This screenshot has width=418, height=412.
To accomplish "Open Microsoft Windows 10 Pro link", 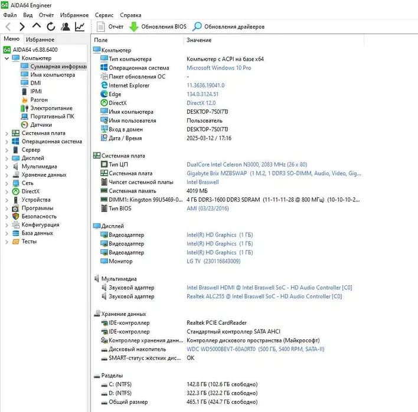I will (219, 68).
